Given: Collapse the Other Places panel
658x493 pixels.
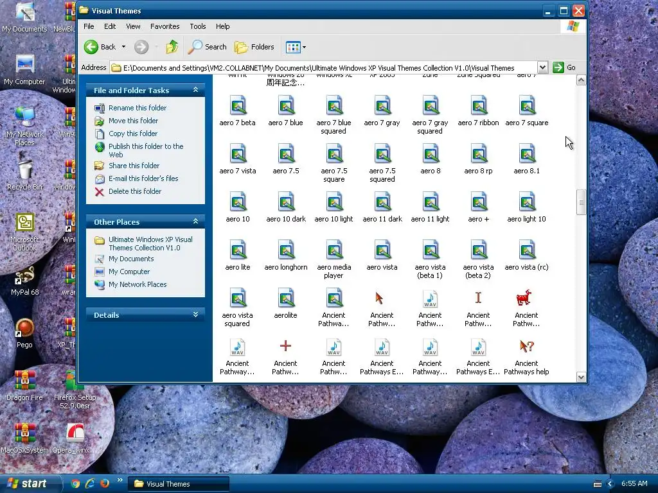Looking at the screenshot, I should pyautogui.click(x=195, y=221).
